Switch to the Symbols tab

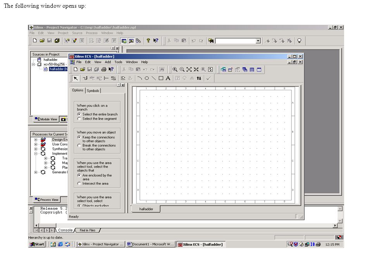93,91
